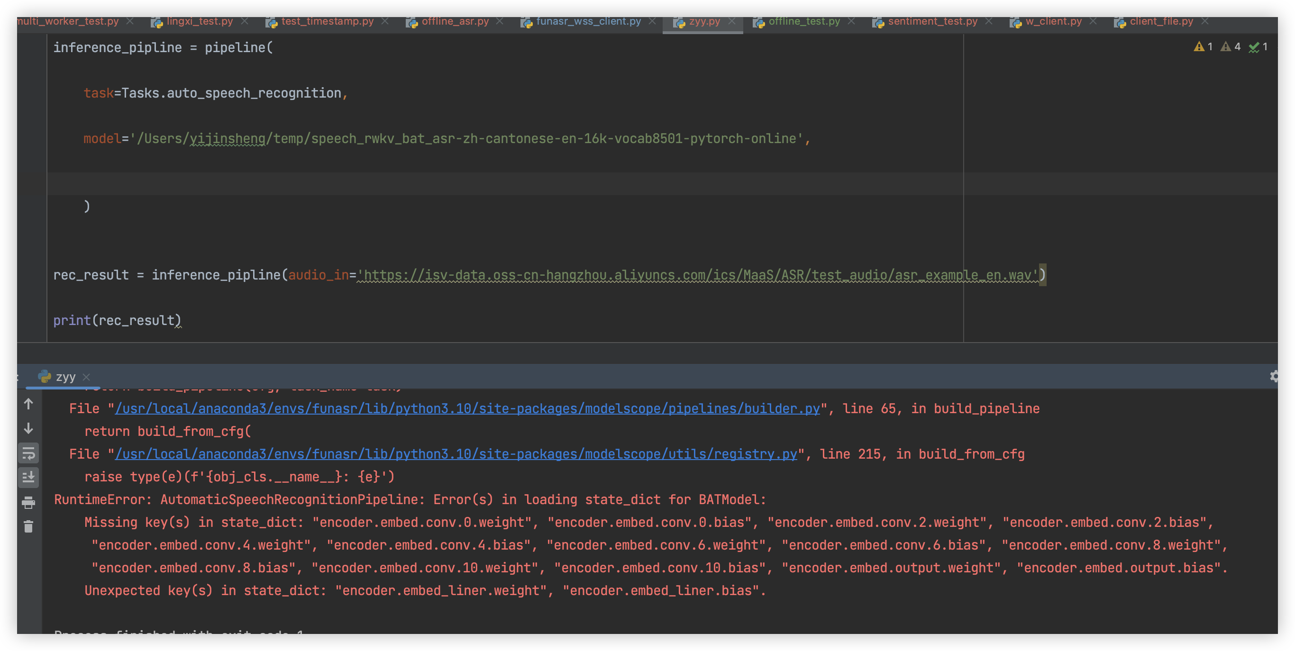Click the Down the Stack Trace arrow
The height and width of the screenshot is (651, 1295).
coord(28,428)
